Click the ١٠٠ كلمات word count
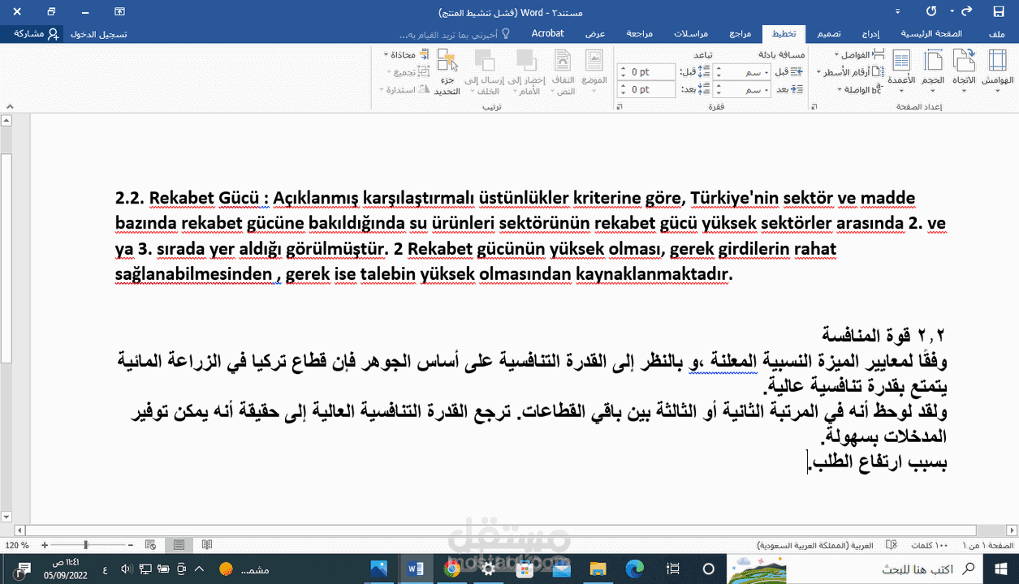1019x584 pixels. tap(930, 545)
